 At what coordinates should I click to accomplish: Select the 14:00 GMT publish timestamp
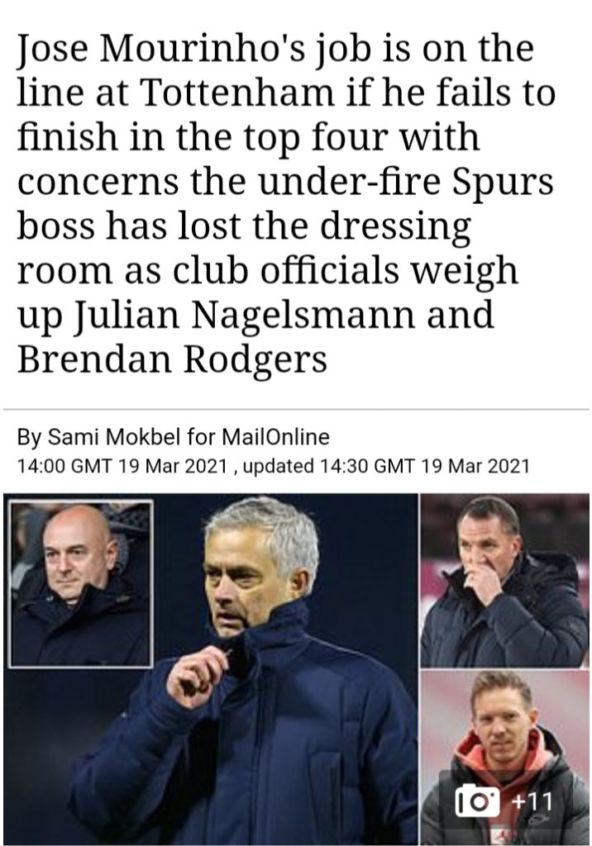(x=122, y=465)
